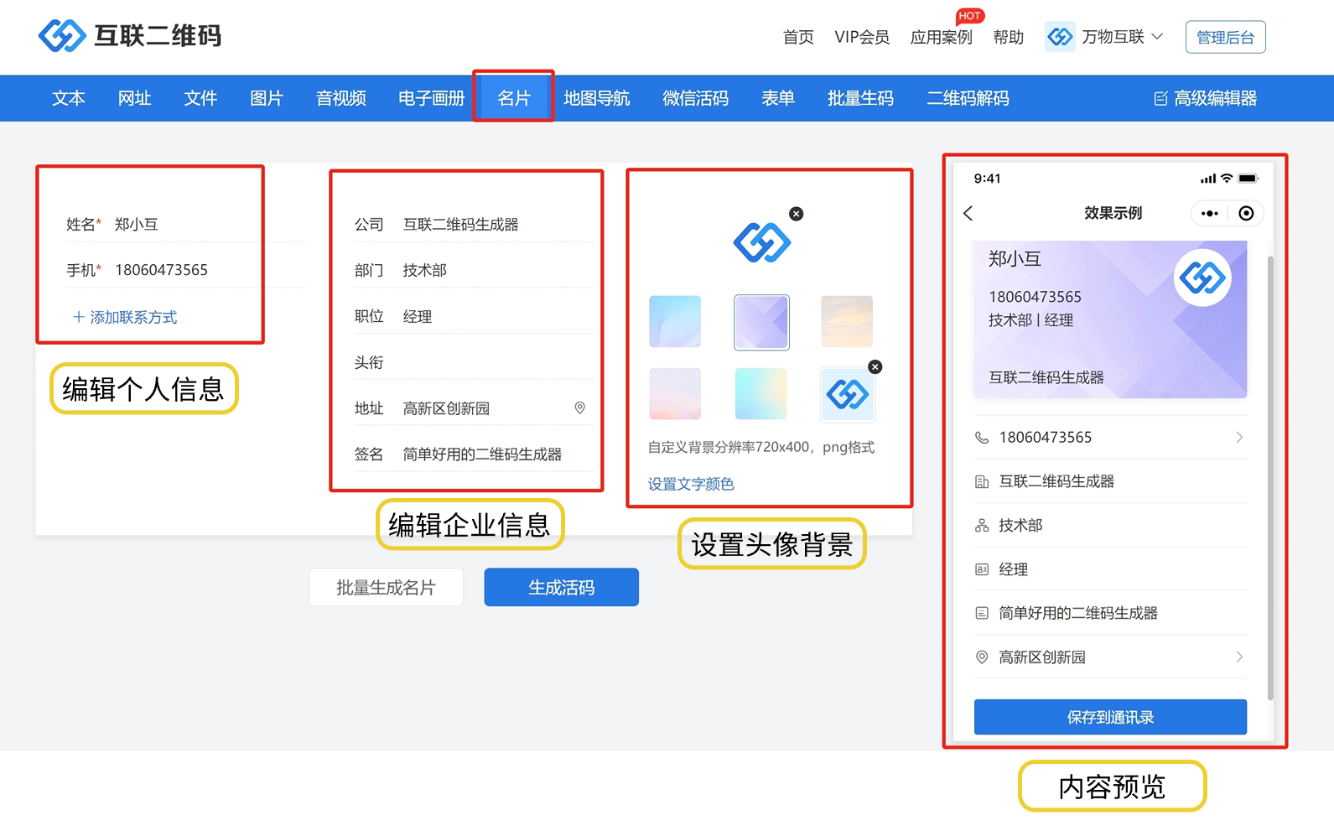Select the purple background swatch
The height and width of the screenshot is (836, 1334).
(x=761, y=322)
